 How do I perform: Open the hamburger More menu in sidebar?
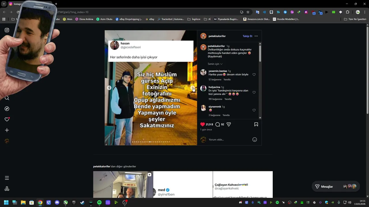7,178
